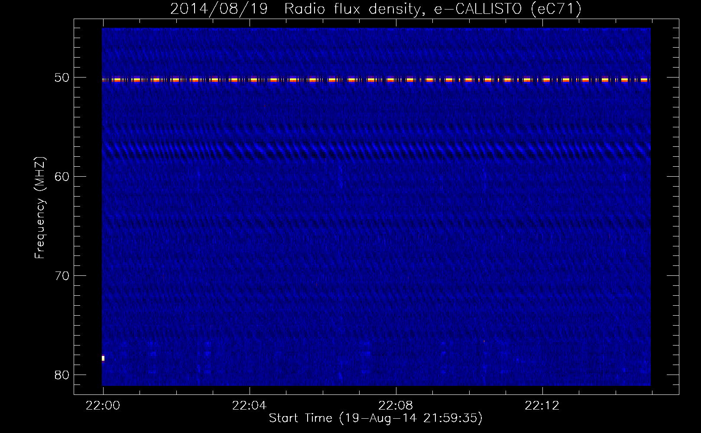
Task: Click the 22:04 time tick label
Action: pyautogui.click(x=250, y=405)
